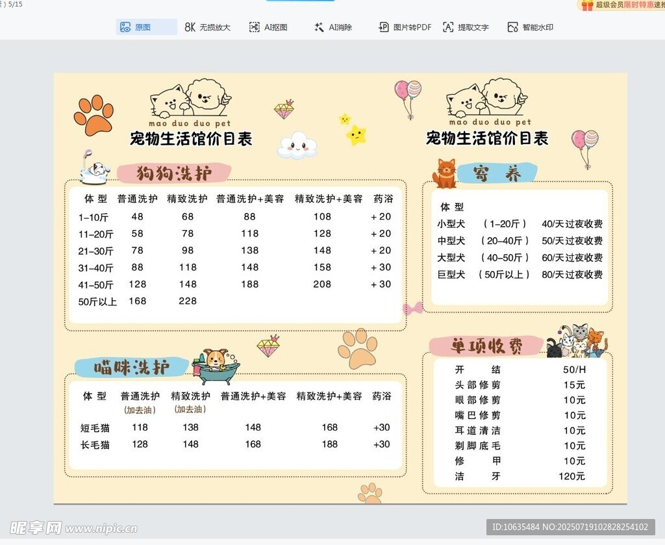This screenshot has height=545, width=665.
Task: Click the 单项收费 heading in the image
Action: [486, 346]
